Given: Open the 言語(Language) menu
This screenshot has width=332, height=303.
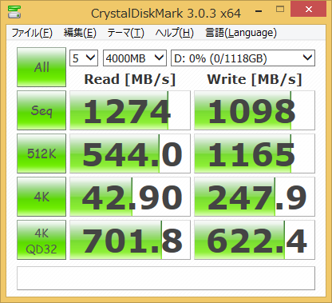Looking at the screenshot, I should 241,33.
